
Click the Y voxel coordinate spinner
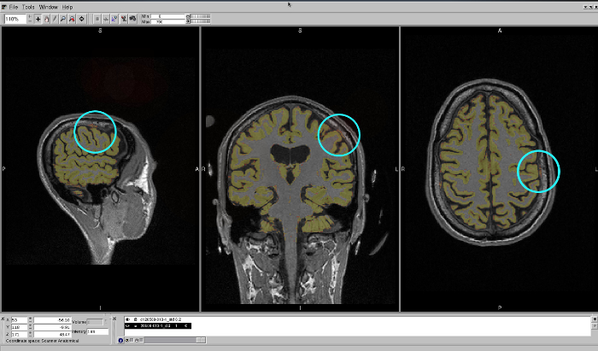click(x=30, y=327)
